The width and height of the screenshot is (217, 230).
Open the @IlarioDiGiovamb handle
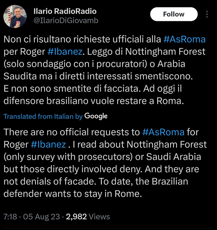pyautogui.click(x=66, y=20)
